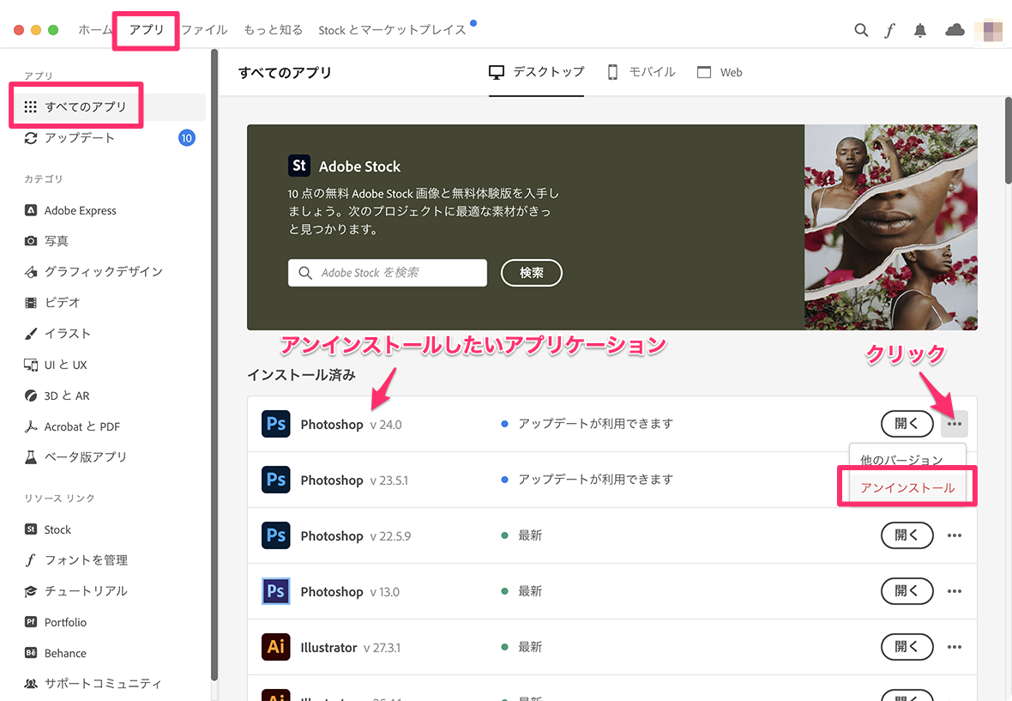Open the 3D と AR category

click(30, 395)
